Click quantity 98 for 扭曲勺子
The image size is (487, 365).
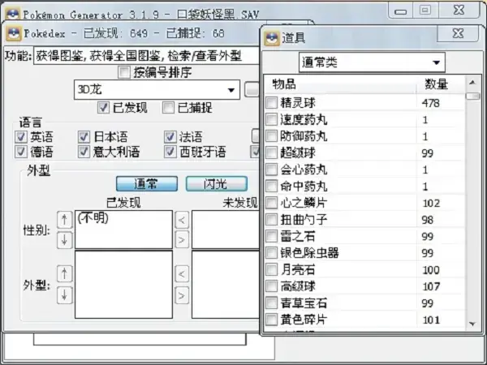[x=428, y=220]
